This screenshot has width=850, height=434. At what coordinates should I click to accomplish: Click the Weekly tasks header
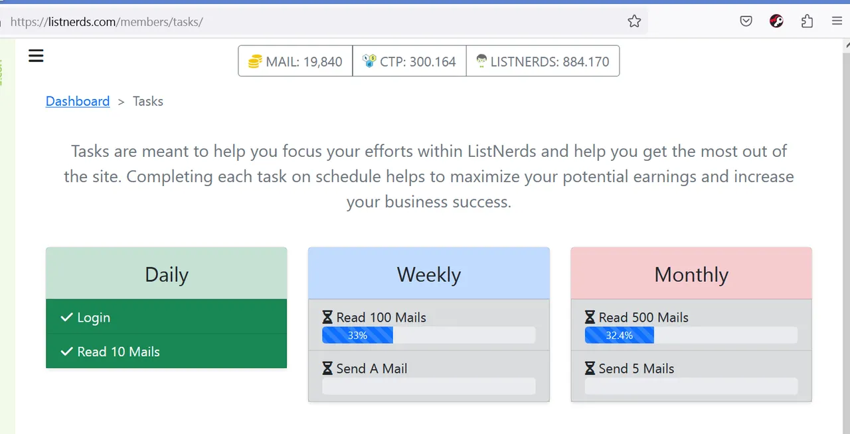pos(429,274)
